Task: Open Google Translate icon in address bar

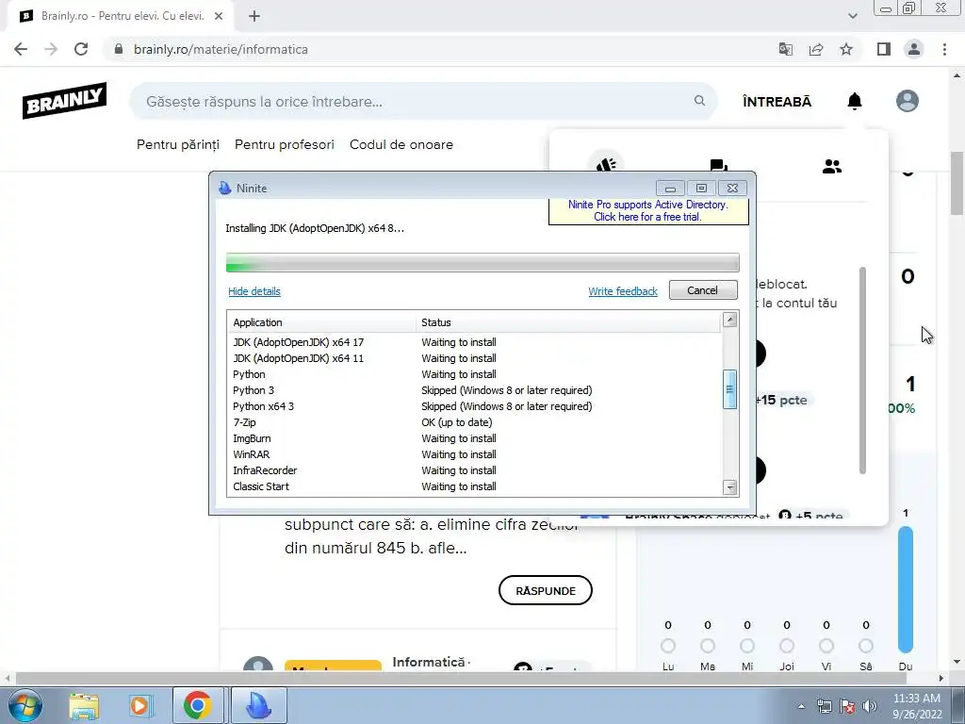Action: click(x=785, y=49)
